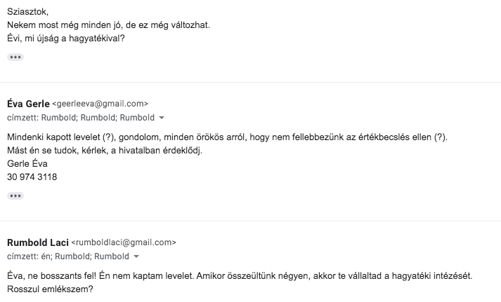The image size is (501, 302).
Task: Show trimmed content below Éva Gerle's message
Action: point(15,195)
